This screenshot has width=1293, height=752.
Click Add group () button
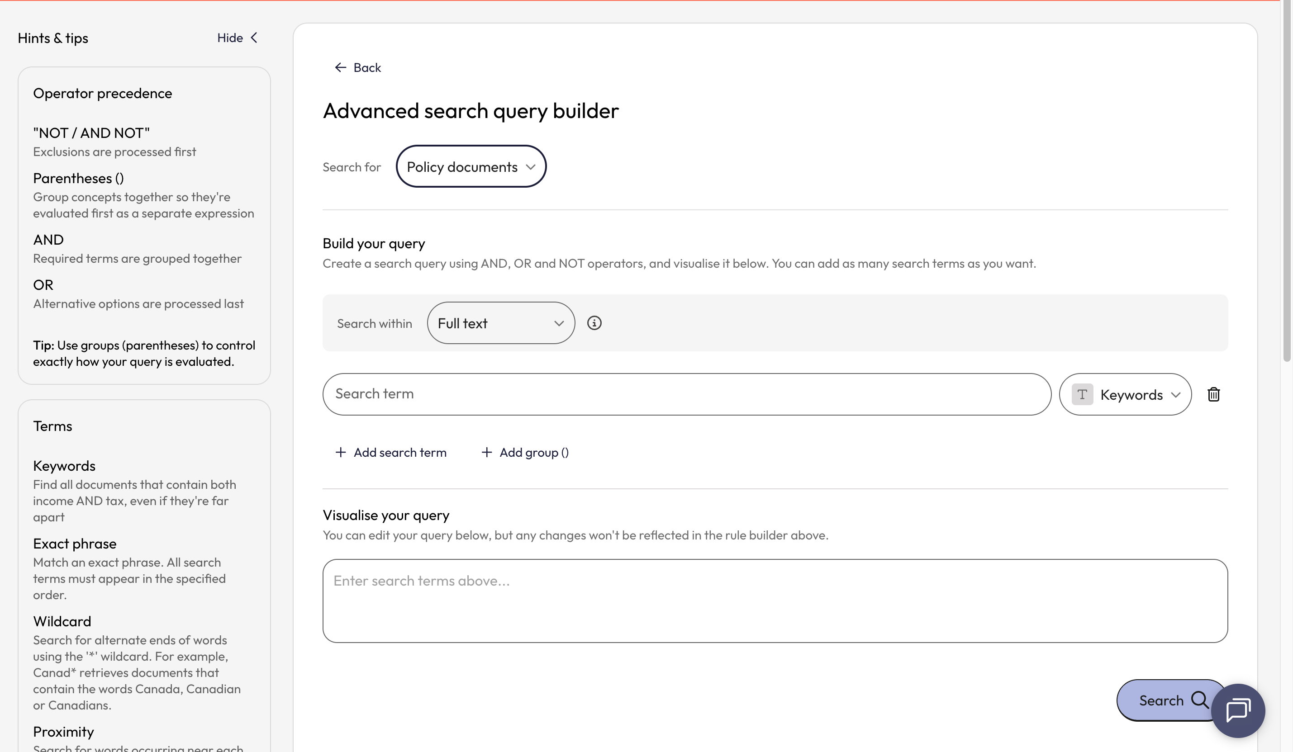click(x=525, y=452)
